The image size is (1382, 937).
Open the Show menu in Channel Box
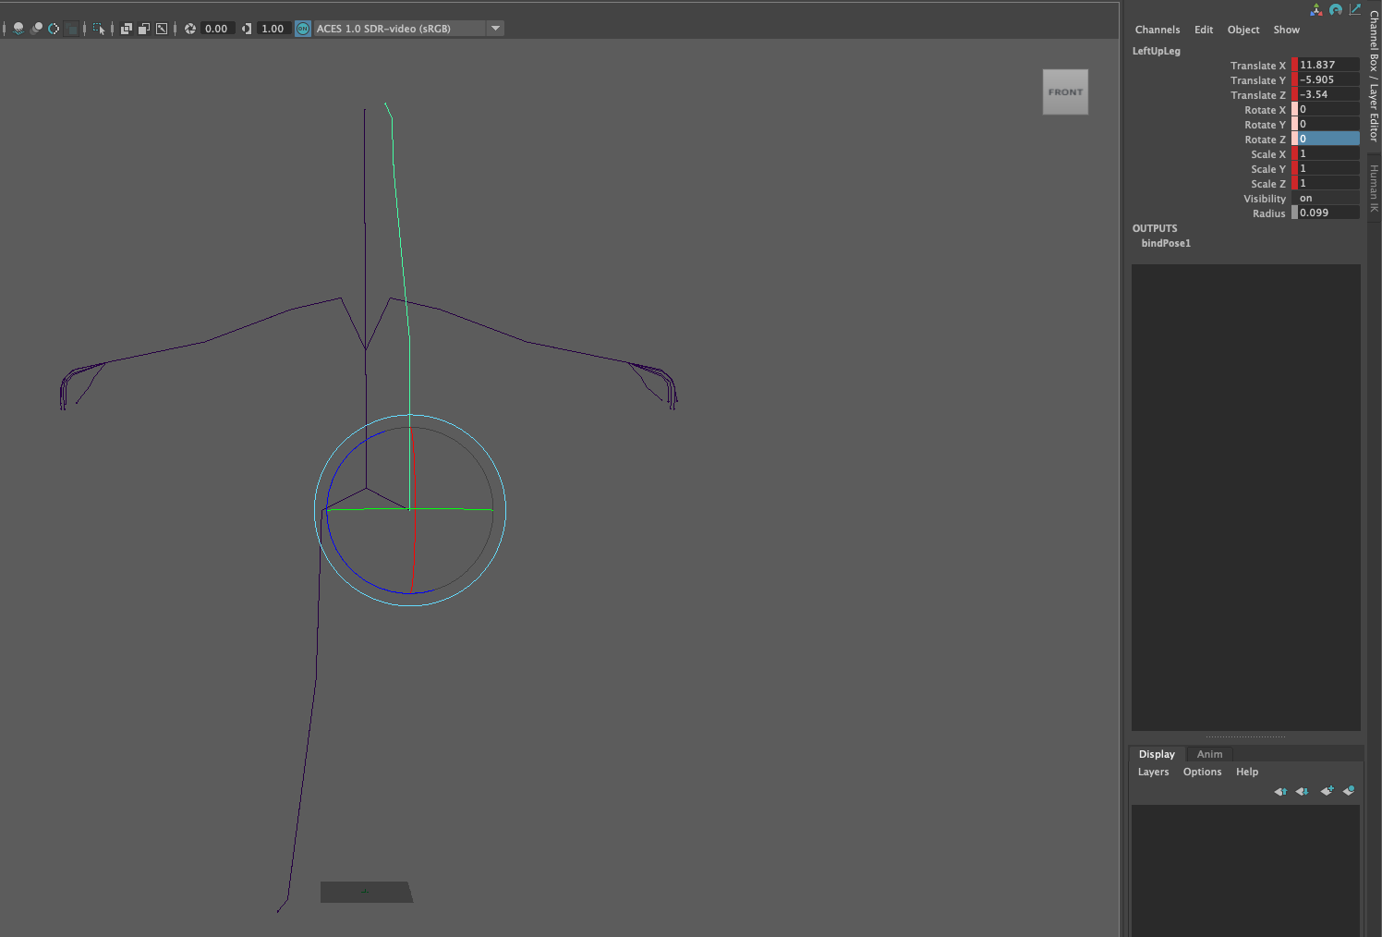click(1286, 30)
